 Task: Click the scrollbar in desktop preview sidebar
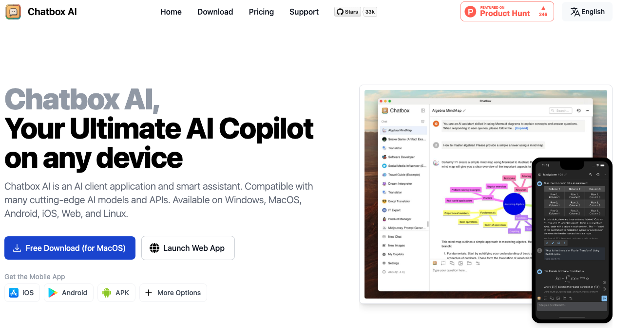428,224
